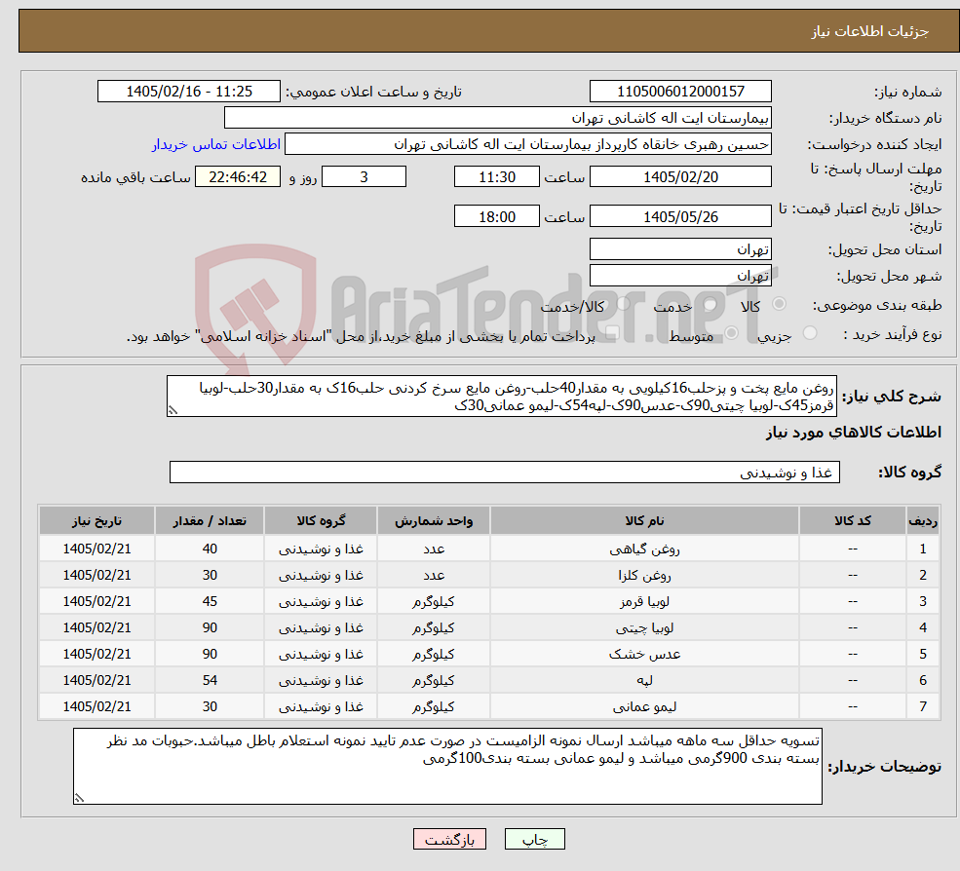Click the لپه item name cell
Viewport: 960px width, 871px height.
pos(644,681)
